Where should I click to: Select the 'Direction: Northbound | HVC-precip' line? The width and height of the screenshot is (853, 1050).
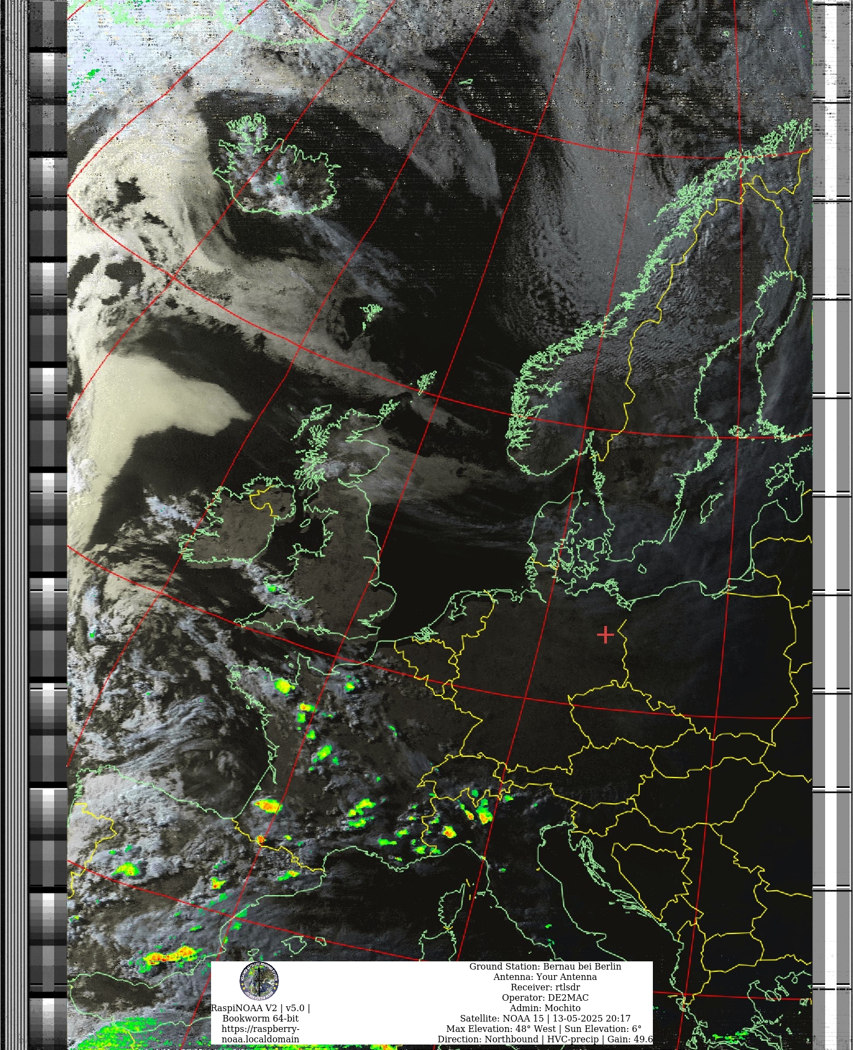coord(518,1039)
